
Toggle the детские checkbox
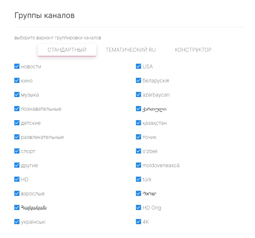pyautogui.click(x=17, y=123)
